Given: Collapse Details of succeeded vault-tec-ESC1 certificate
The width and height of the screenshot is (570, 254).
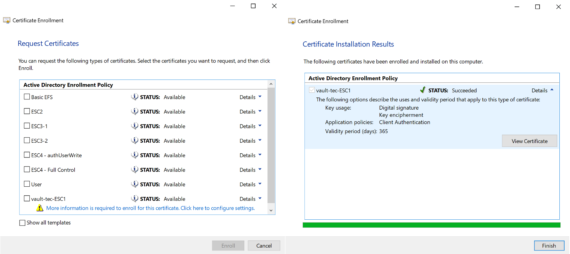Looking at the screenshot, I should (542, 90).
